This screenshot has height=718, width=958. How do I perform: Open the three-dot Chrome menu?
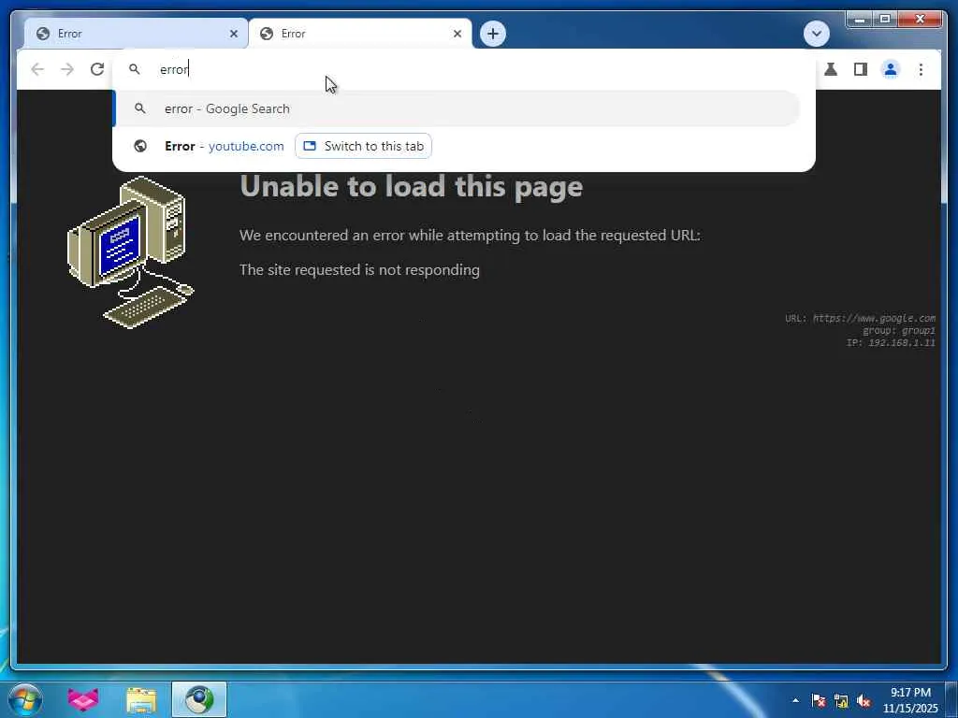pos(921,69)
